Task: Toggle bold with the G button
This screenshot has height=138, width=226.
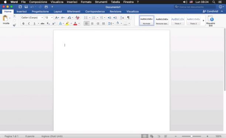Action: coord(23,24)
